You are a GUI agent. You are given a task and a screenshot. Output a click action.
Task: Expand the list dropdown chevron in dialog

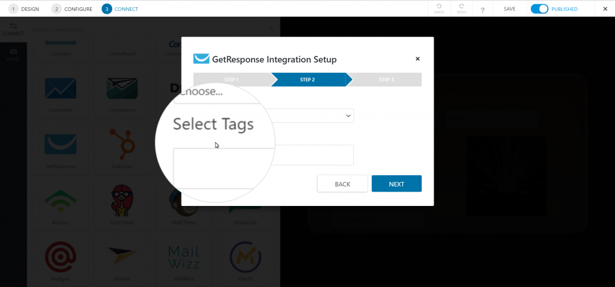click(348, 116)
